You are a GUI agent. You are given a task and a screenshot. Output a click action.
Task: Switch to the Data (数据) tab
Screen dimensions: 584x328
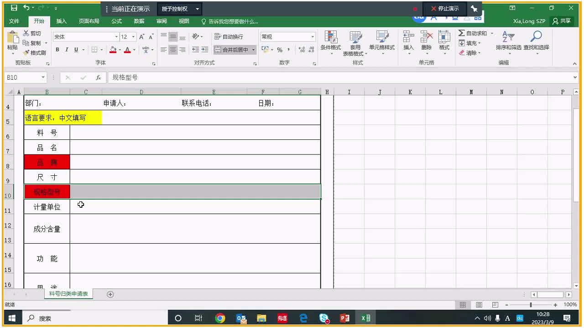[139, 21]
